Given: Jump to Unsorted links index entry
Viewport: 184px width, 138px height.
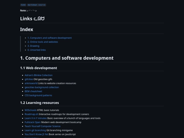Looking at the screenshot, I should pyautogui.click(x=36, y=50).
